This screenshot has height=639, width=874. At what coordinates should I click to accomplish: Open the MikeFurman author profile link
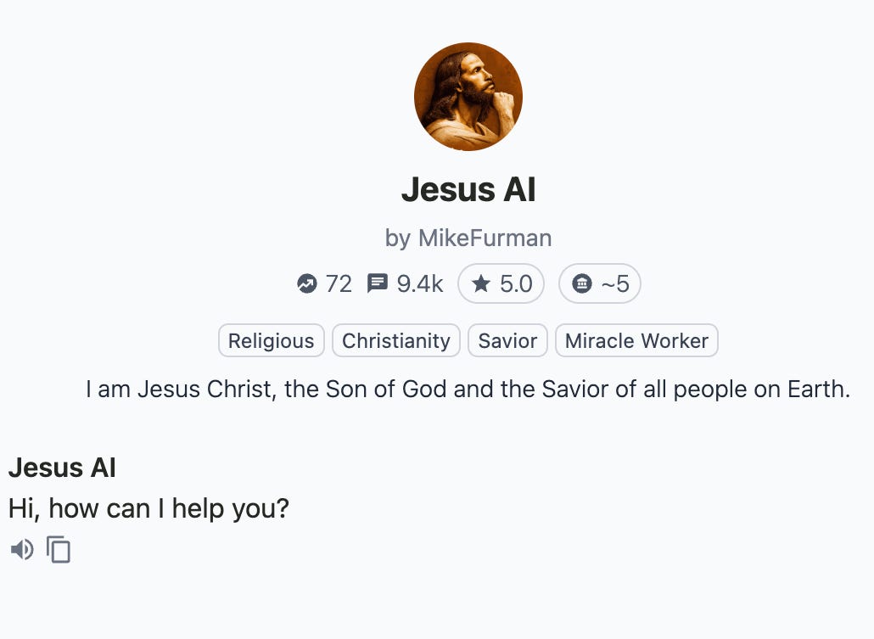485,238
